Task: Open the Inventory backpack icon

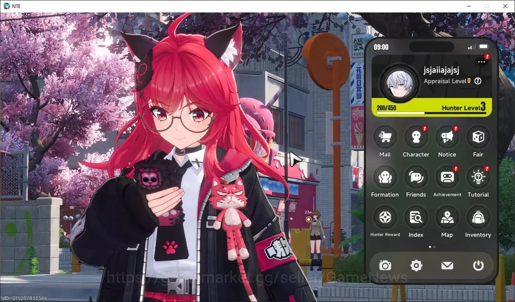Action: [478, 217]
